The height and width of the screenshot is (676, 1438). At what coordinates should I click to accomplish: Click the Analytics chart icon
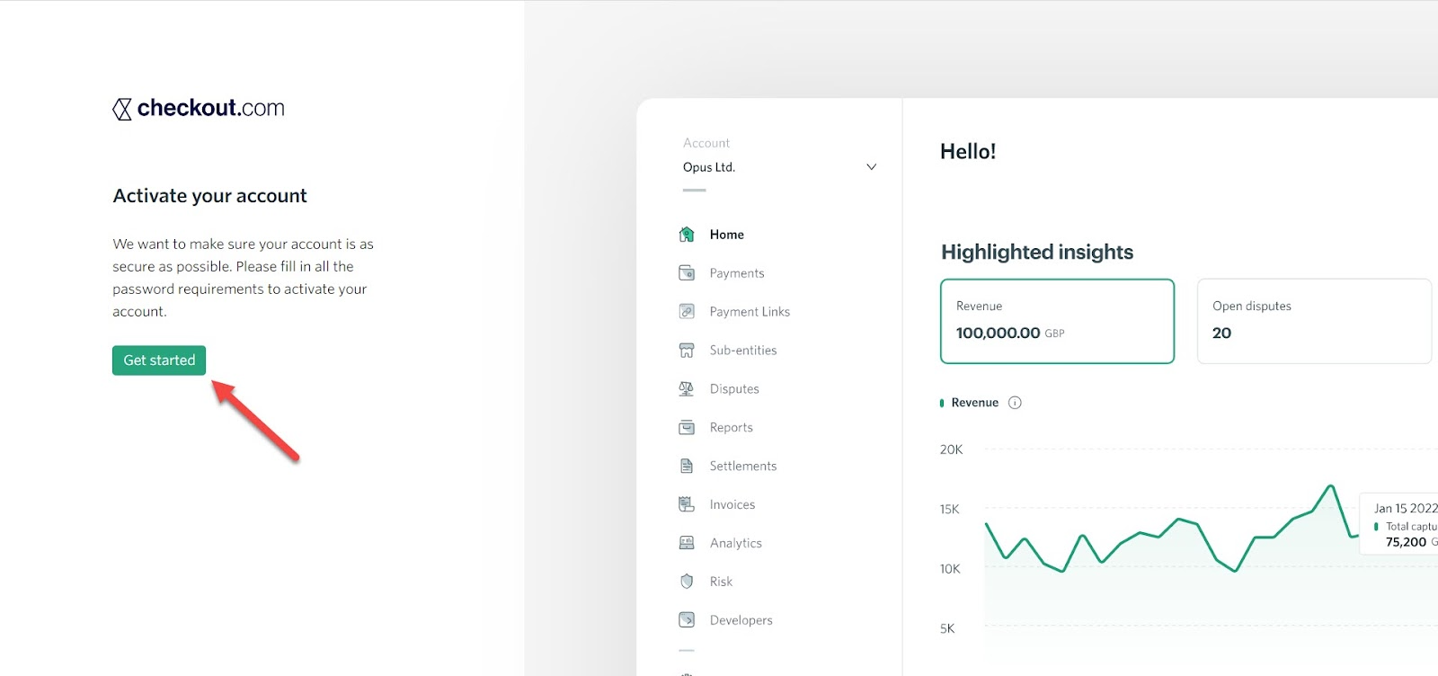tap(687, 543)
